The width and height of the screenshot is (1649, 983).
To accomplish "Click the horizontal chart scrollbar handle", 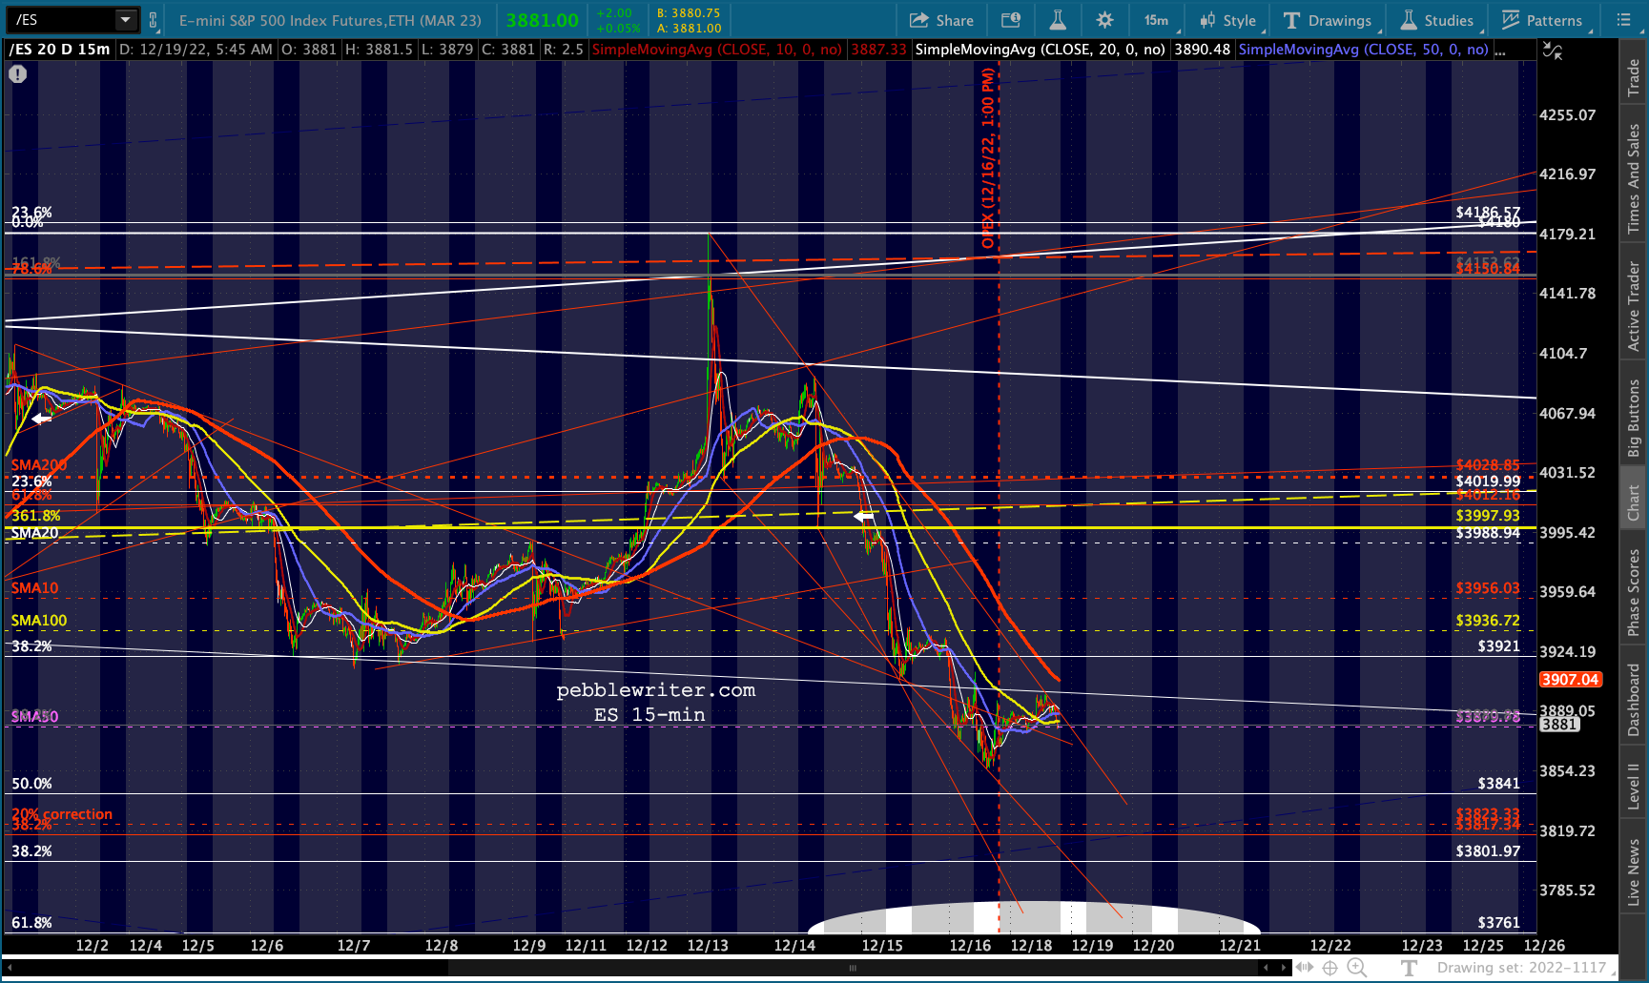I will 852,968.
